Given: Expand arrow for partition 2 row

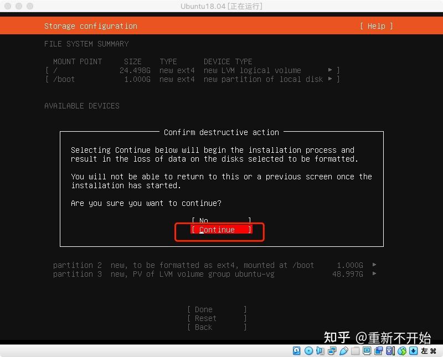Looking at the screenshot, I should click(x=374, y=265).
